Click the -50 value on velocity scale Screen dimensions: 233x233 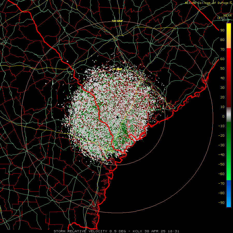coord(221,164)
